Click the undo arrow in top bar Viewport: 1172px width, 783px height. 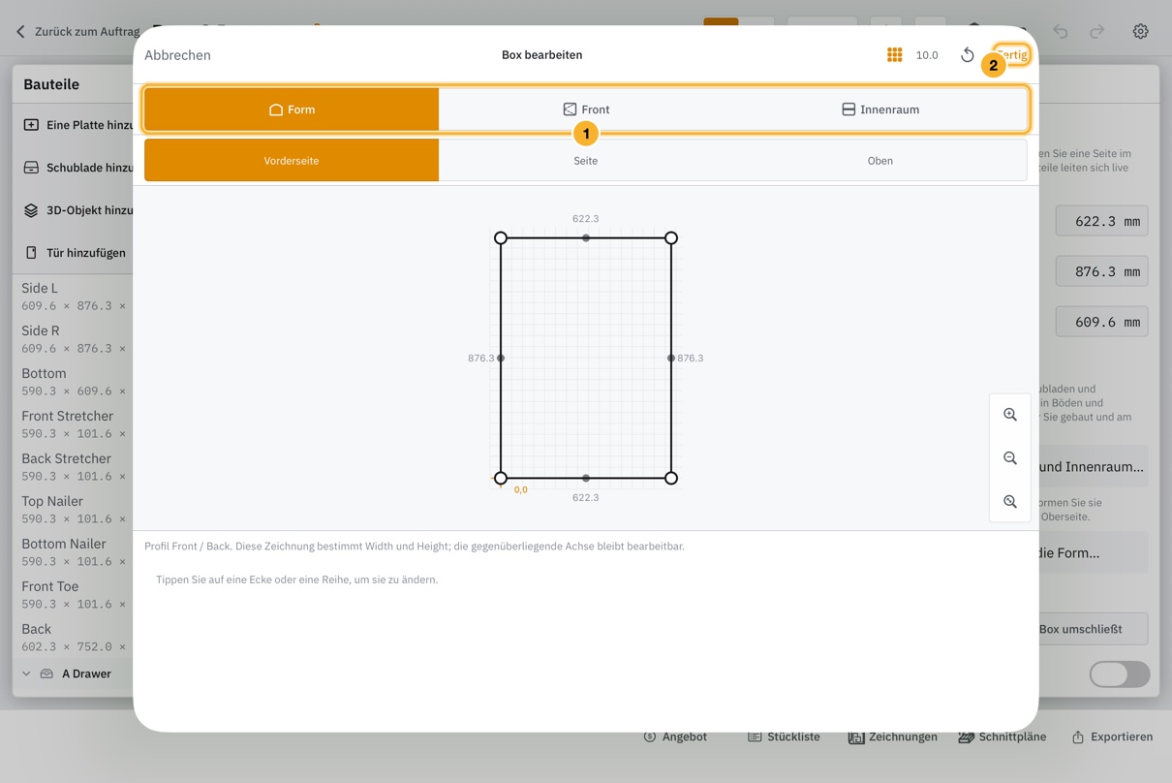[x=1061, y=31]
